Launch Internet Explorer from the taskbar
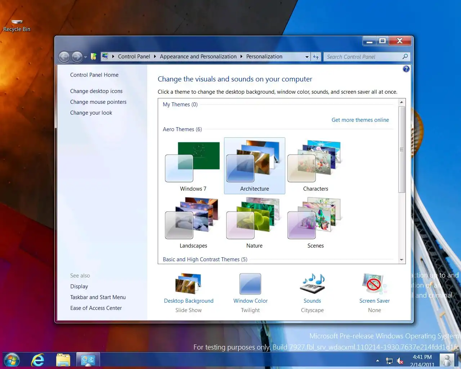Image resolution: width=461 pixels, height=369 pixels. point(37,360)
